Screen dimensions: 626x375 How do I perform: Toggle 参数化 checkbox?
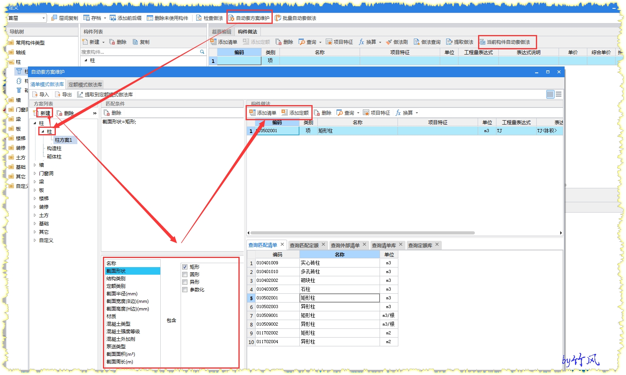(x=185, y=289)
